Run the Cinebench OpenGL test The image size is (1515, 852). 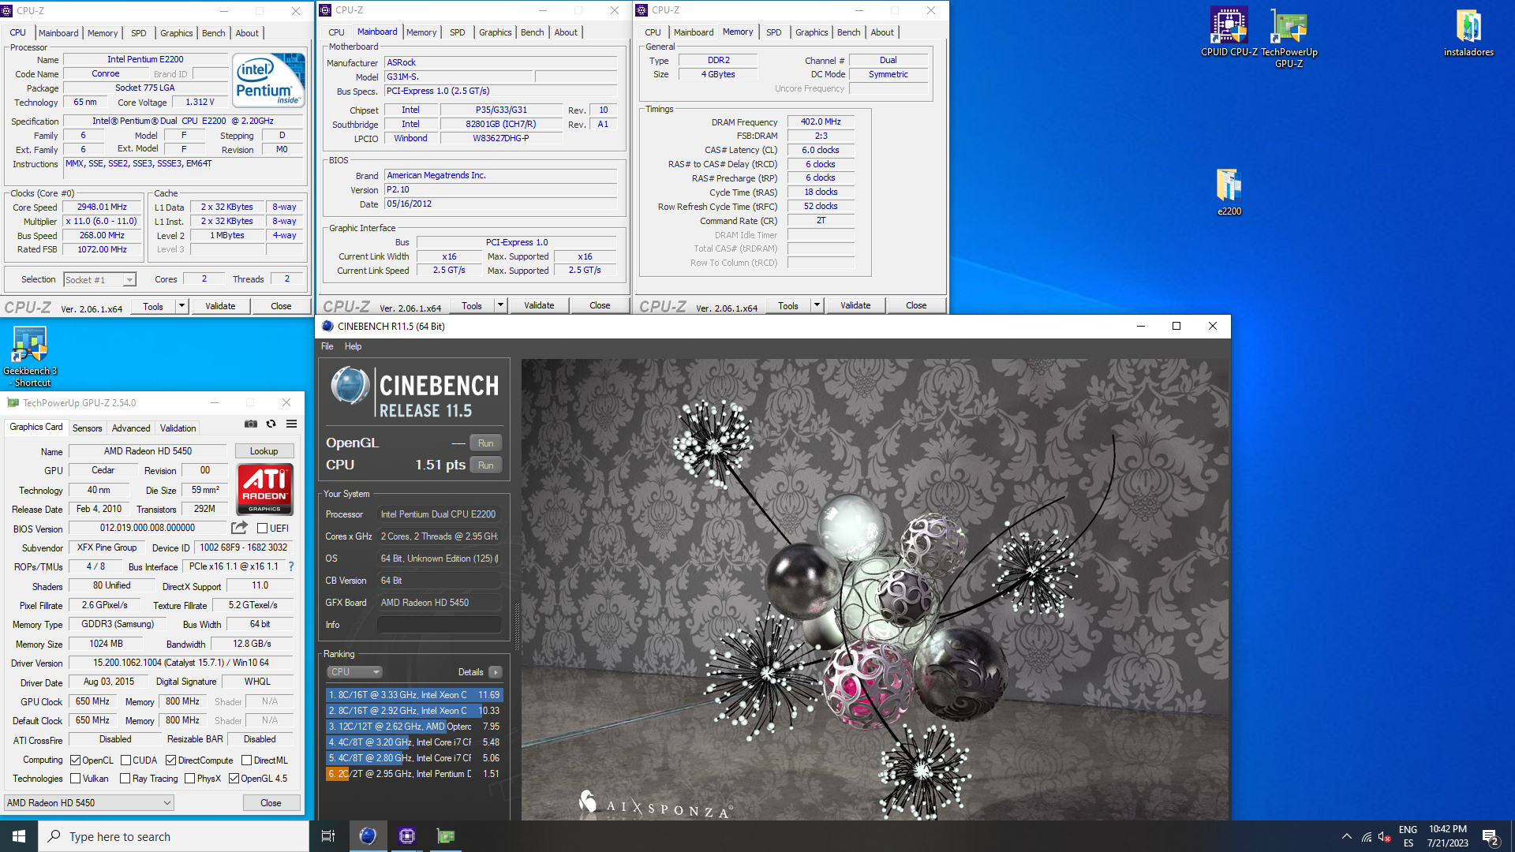point(486,443)
